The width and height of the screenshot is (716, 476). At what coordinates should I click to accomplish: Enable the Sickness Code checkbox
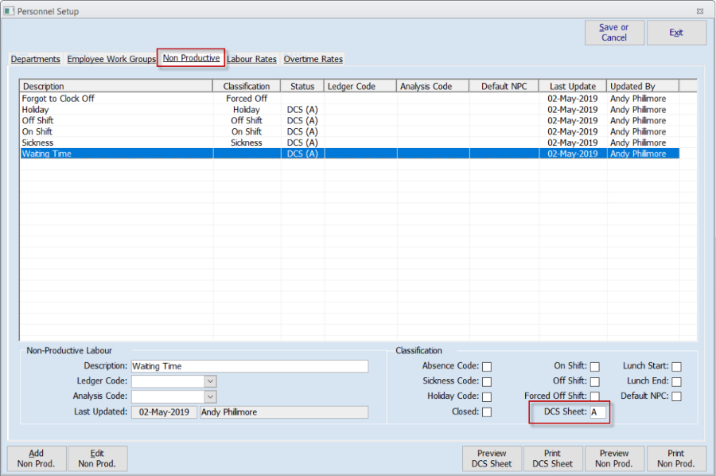[x=487, y=382]
